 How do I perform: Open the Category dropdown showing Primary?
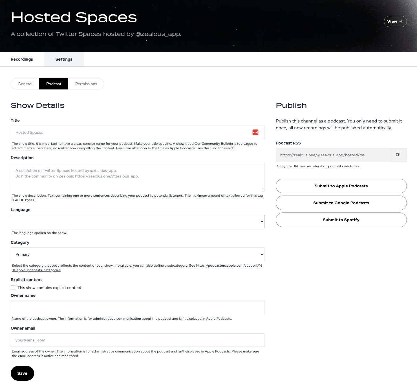pyautogui.click(x=137, y=254)
